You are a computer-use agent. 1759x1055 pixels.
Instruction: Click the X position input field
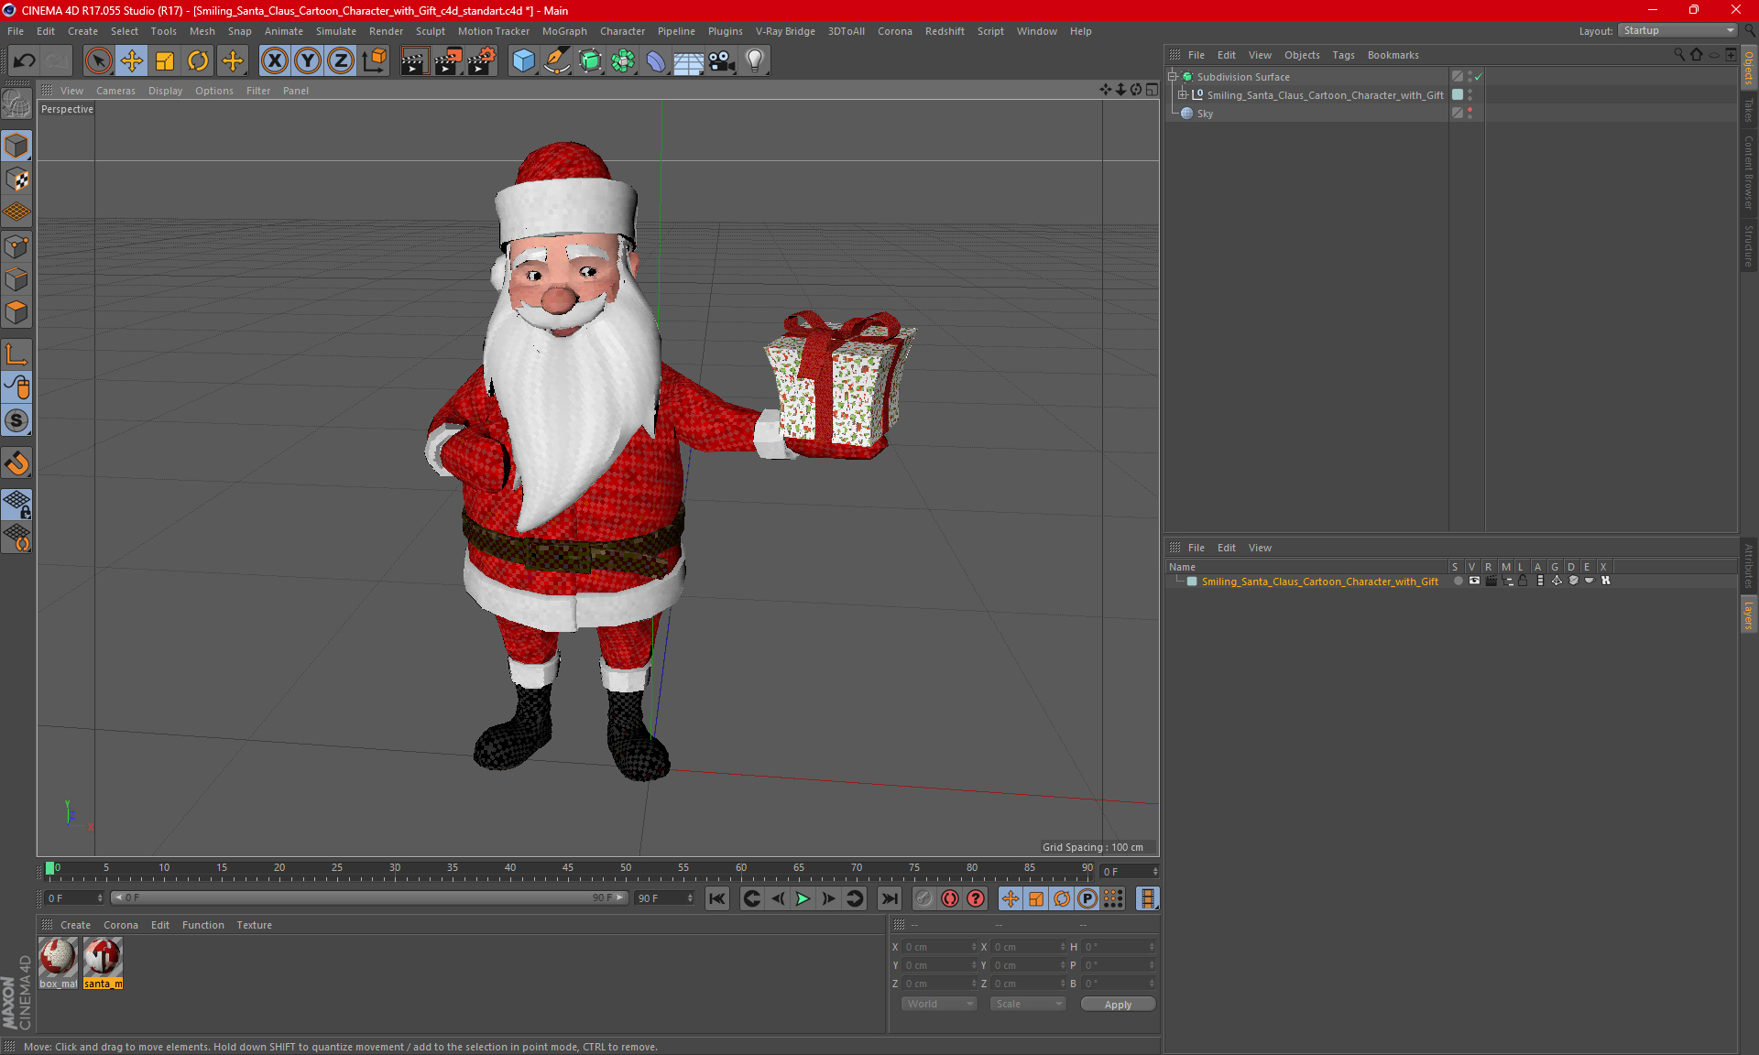pyautogui.click(x=940, y=947)
